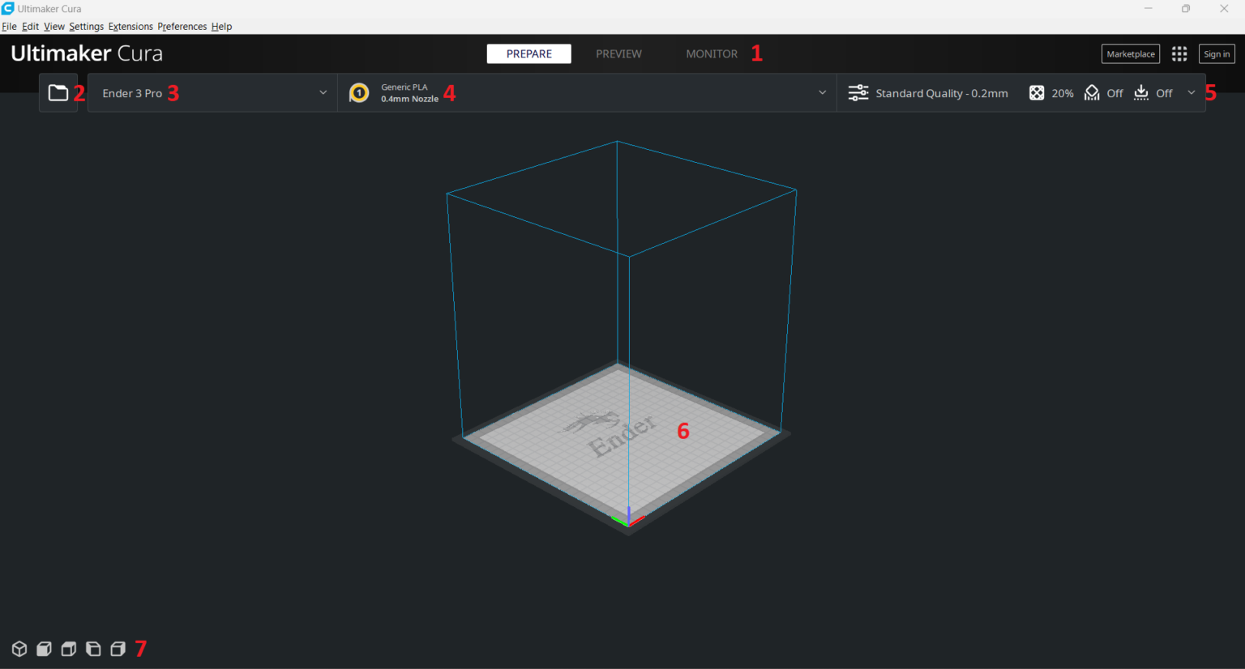
Task: Switch to left side view cube icon
Action: point(93,649)
